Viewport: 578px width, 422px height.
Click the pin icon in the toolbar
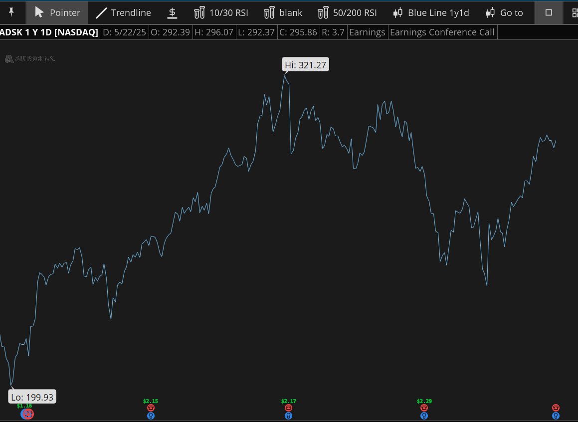(11, 12)
